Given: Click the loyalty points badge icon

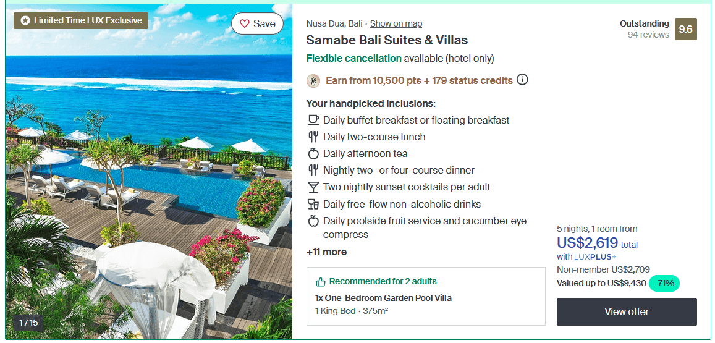Looking at the screenshot, I should coord(313,81).
